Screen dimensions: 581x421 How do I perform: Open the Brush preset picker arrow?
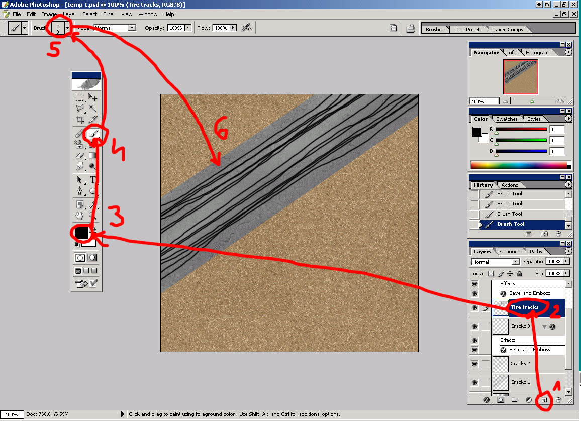[67, 28]
